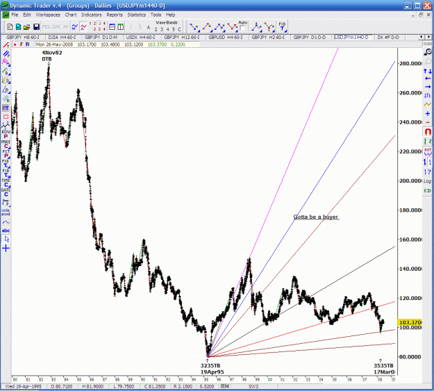The image size is (434, 391).
Task: Click the zoom magnifier with eye icon
Action: tap(428, 52)
